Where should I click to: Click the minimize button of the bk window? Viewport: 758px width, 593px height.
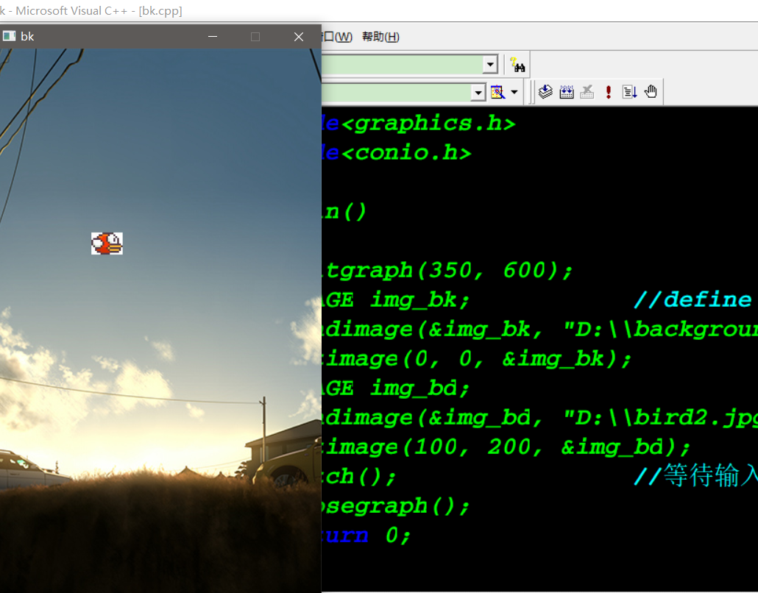pyautogui.click(x=212, y=36)
